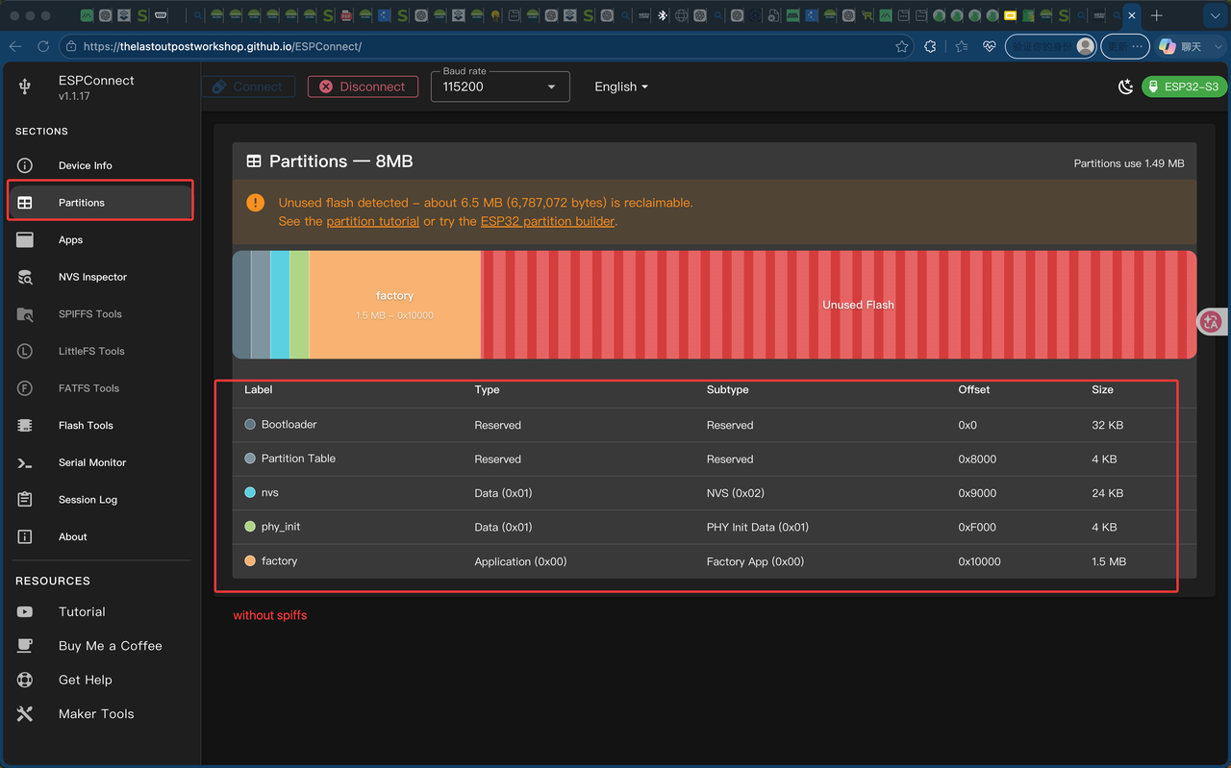Open the Copilot chat button

click(1181, 46)
